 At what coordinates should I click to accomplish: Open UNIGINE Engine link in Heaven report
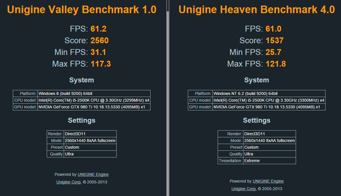[x=268, y=181]
